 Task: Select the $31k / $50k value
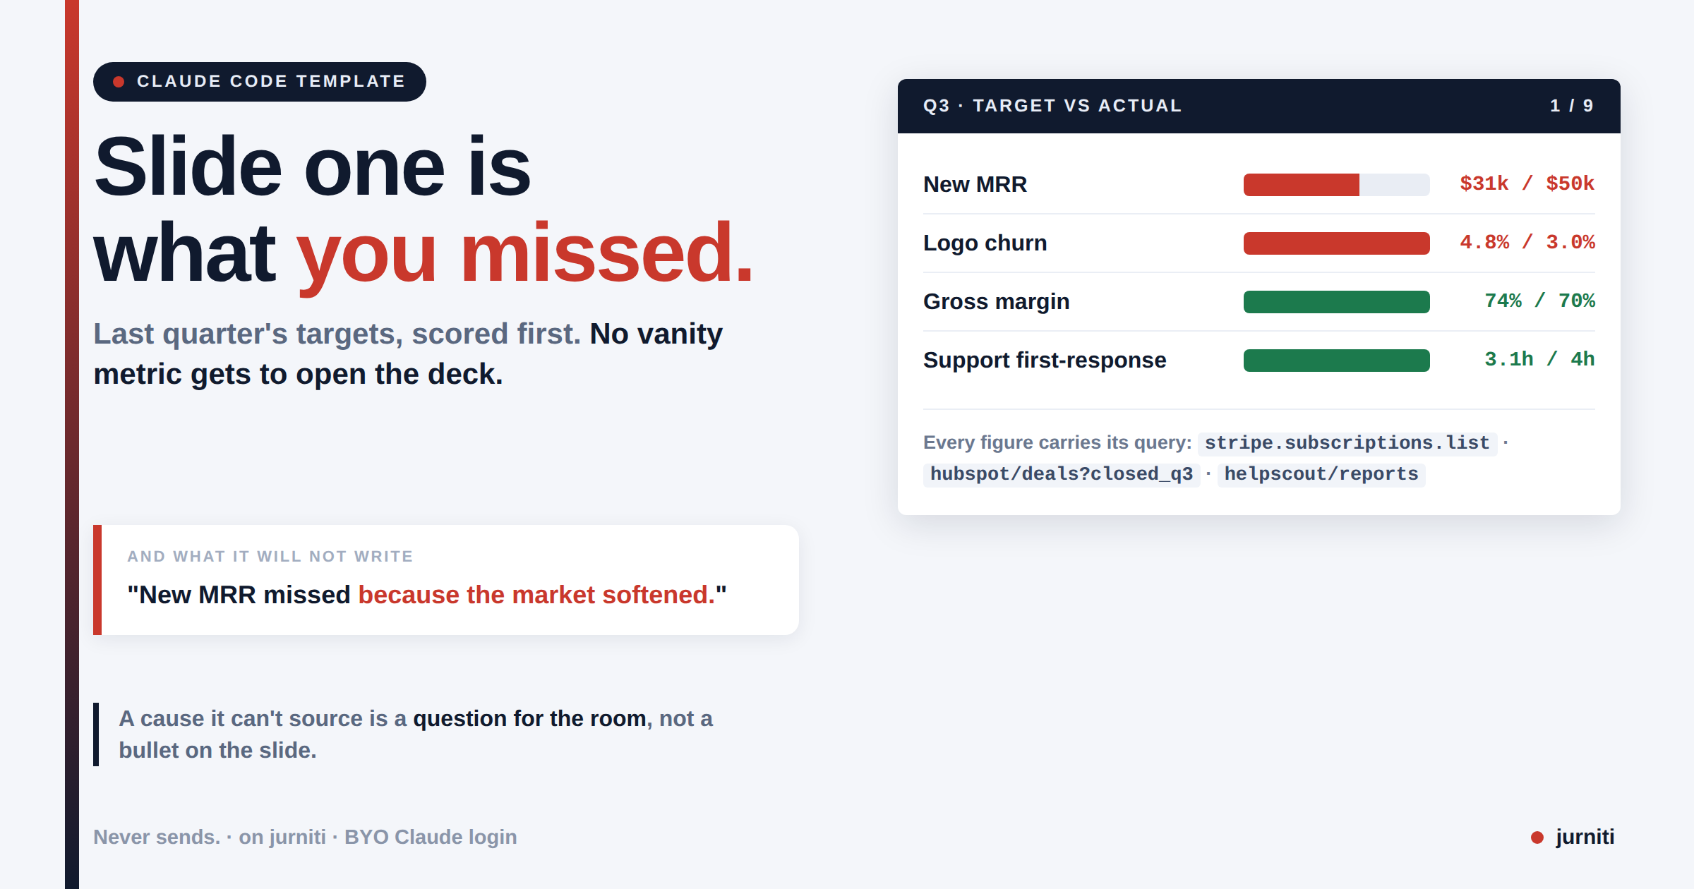tap(1527, 184)
